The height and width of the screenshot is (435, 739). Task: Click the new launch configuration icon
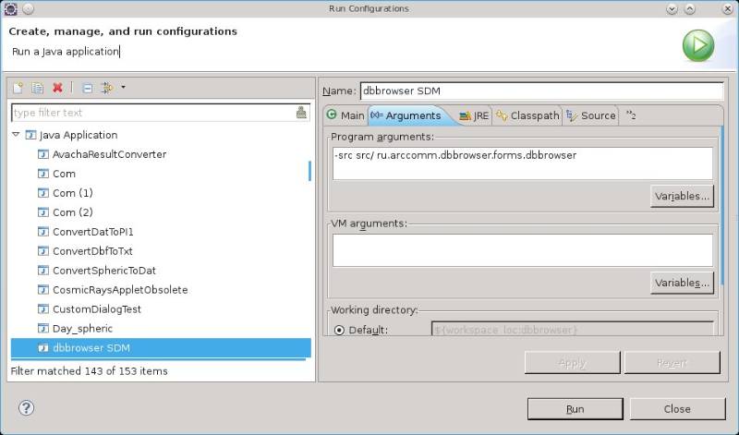(x=18, y=88)
